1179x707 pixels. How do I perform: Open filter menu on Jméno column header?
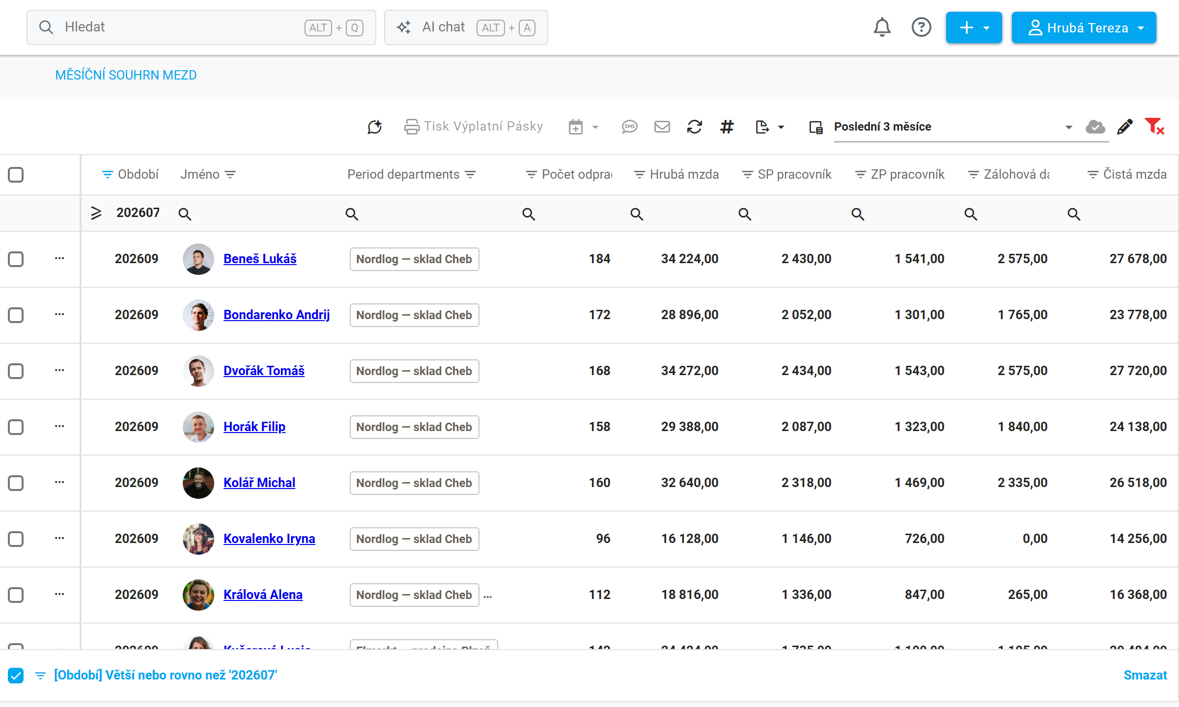[x=230, y=174]
